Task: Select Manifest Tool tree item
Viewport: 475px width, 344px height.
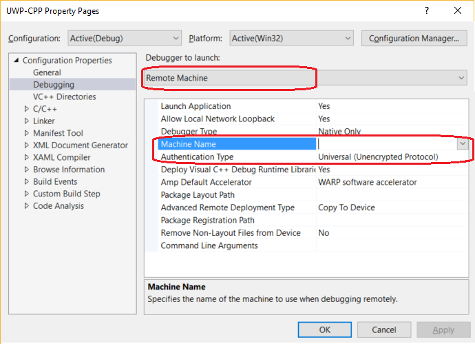Action: click(58, 133)
